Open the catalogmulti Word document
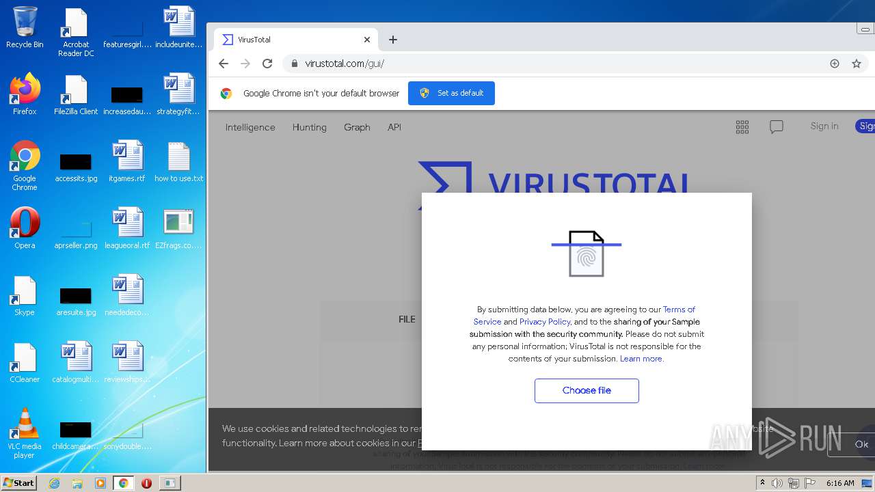Image resolution: width=875 pixels, height=492 pixels. point(76,362)
